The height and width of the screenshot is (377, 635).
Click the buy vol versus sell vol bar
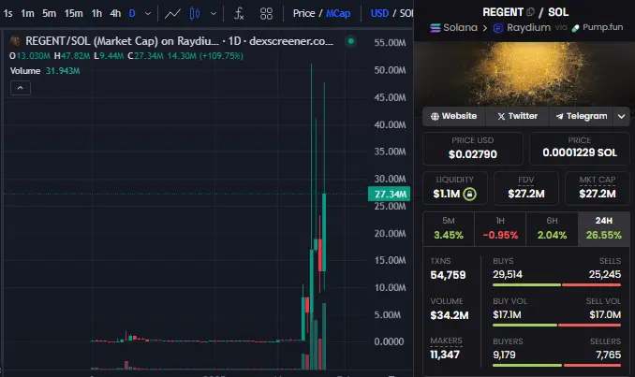(x=557, y=325)
